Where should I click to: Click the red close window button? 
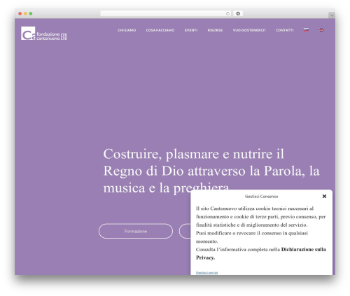click(x=20, y=13)
